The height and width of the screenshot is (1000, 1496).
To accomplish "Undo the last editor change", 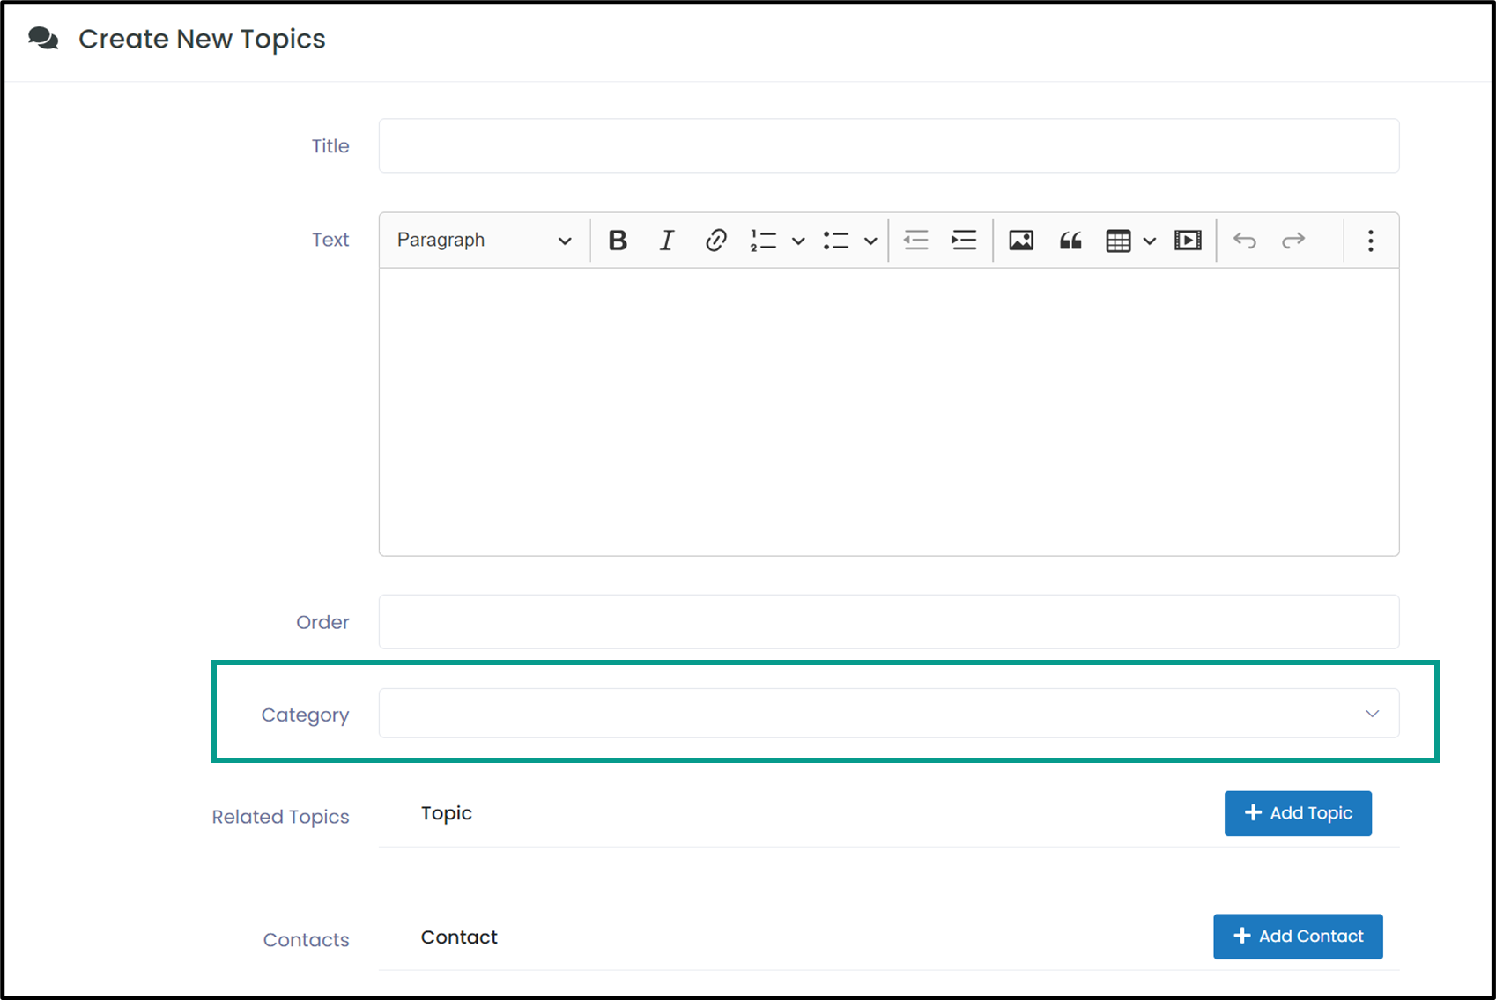I will pyautogui.click(x=1245, y=241).
